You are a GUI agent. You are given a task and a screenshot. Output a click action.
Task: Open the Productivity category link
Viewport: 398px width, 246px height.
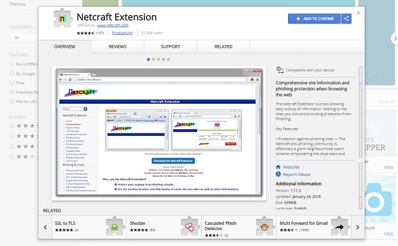[122, 33]
